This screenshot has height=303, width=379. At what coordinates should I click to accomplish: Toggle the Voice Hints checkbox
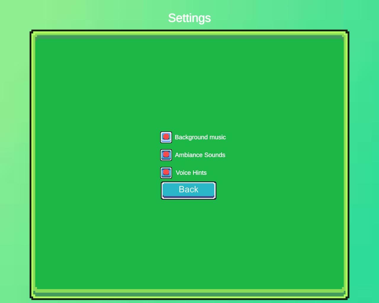click(x=166, y=173)
